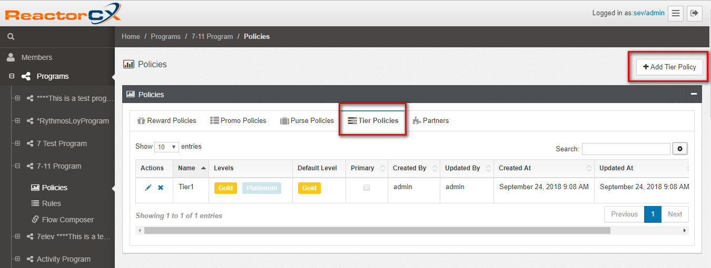
Task: Open the hamburger menu icon
Action: [676, 13]
